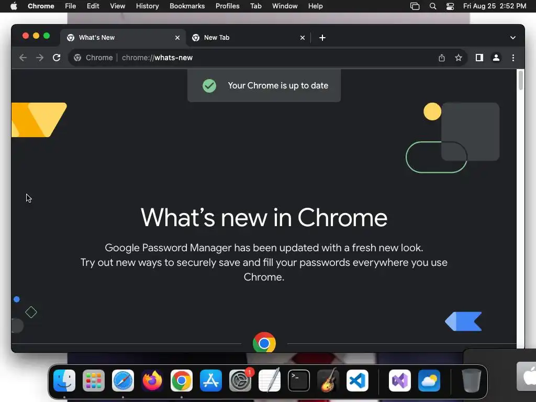Viewport: 536px width, 402px height.
Task: Launch Terminal from the Dock
Action: [x=299, y=381]
